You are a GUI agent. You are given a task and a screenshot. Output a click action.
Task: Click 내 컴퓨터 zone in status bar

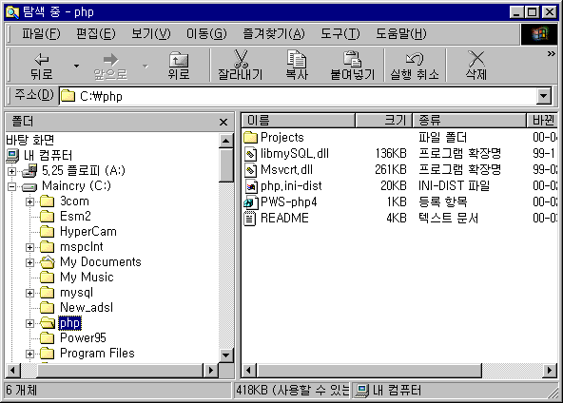point(388,391)
